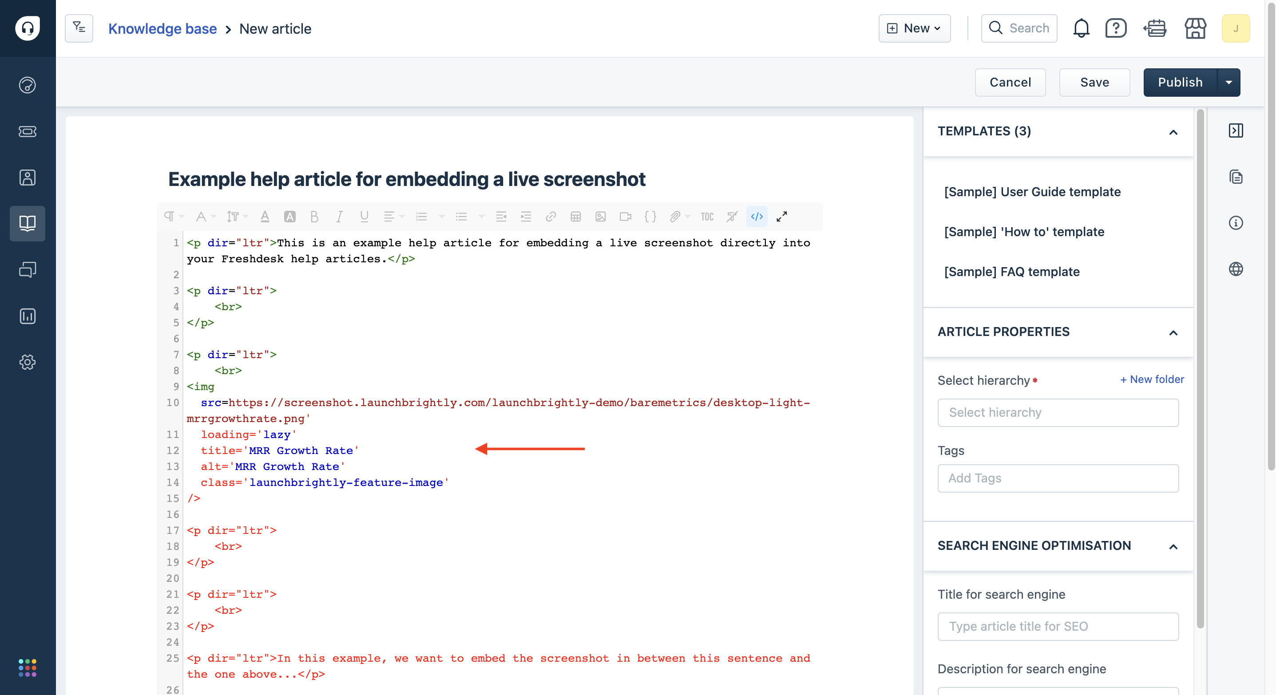Image resolution: width=1276 pixels, height=695 pixels.
Task: Open the attachment paperclip dropdown
Action: (680, 216)
